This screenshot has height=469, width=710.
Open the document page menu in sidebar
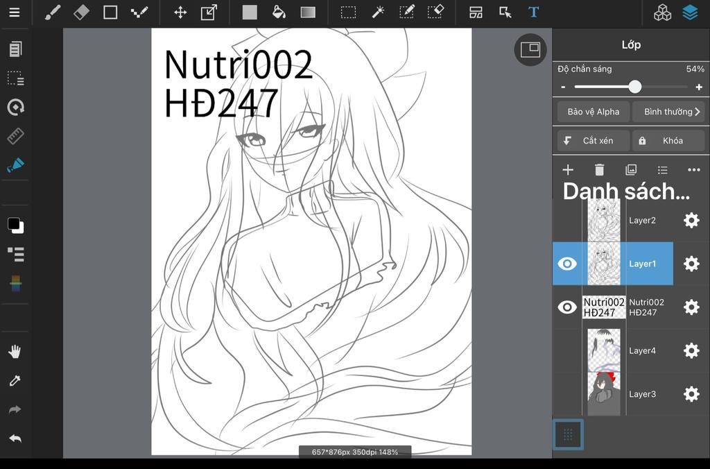(15, 49)
